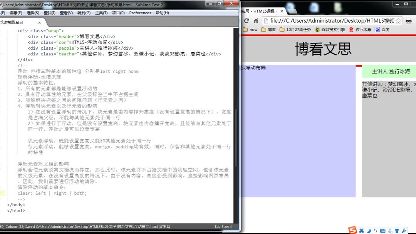
Task: Click Chrome's home button
Action: click(x=256, y=20)
